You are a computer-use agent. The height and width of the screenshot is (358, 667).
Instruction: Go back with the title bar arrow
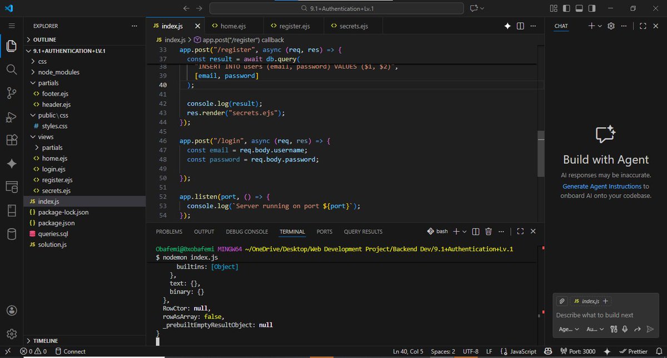pos(186,8)
